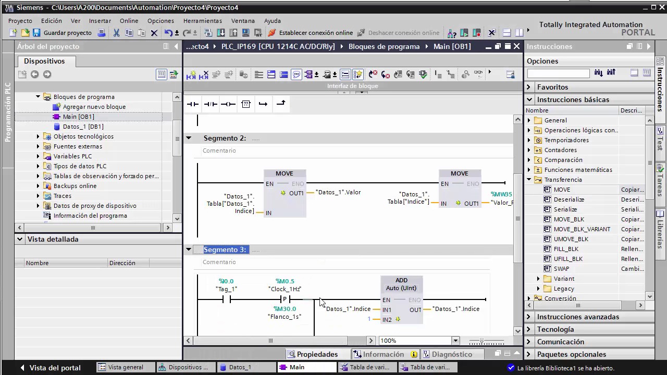Open the Insertar menu
The width and height of the screenshot is (667, 375).
click(100, 21)
